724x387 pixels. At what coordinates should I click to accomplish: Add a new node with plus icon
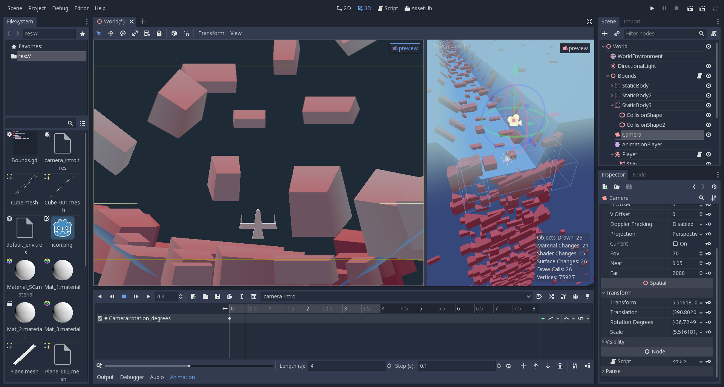[605, 34]
